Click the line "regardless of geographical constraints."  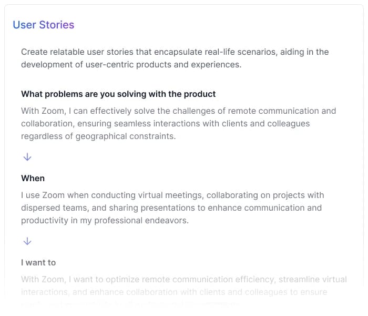click(98, 136)
